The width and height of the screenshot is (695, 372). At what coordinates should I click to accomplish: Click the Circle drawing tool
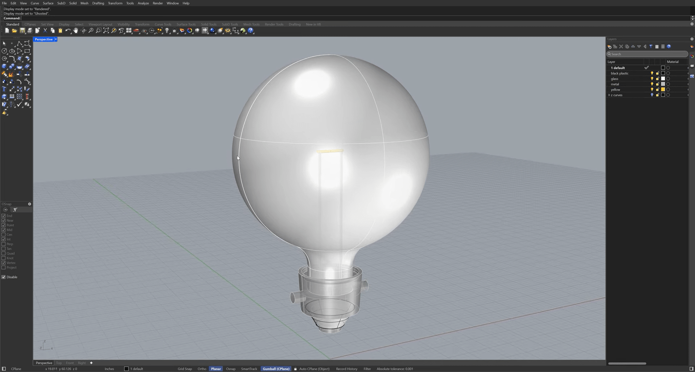coord(4,51)
